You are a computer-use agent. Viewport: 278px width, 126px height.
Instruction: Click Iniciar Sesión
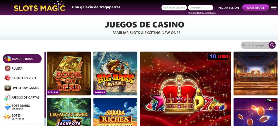[228, 8]
